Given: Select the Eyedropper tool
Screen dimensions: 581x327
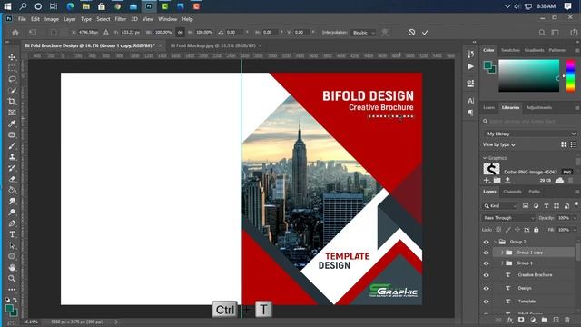Looking at the screenshot, I should (x=12, y=124).
